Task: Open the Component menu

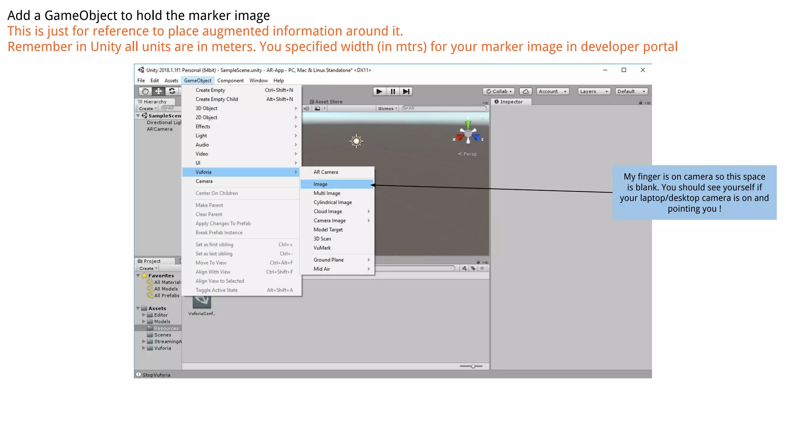Action: point(230,81)
